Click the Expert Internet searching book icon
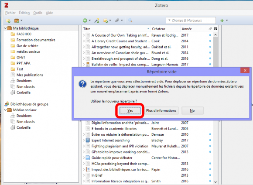The height and width of the screenshot is (185, 253). (88, 140)
